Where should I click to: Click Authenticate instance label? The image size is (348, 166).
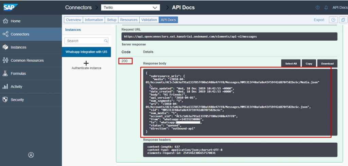point(86,68)
